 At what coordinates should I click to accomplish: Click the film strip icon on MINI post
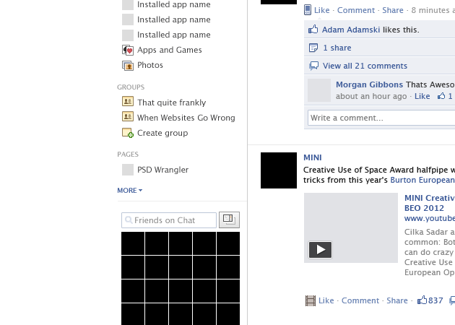(311, 300)
